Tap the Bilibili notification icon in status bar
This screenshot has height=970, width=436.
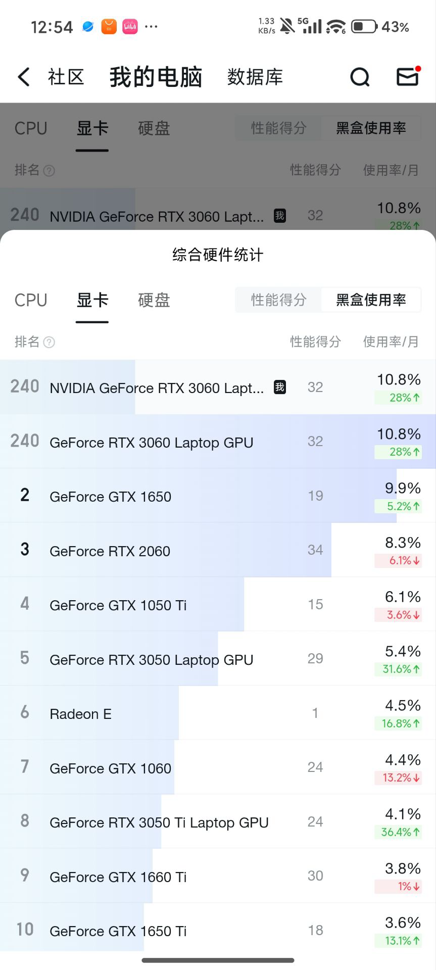130,26
